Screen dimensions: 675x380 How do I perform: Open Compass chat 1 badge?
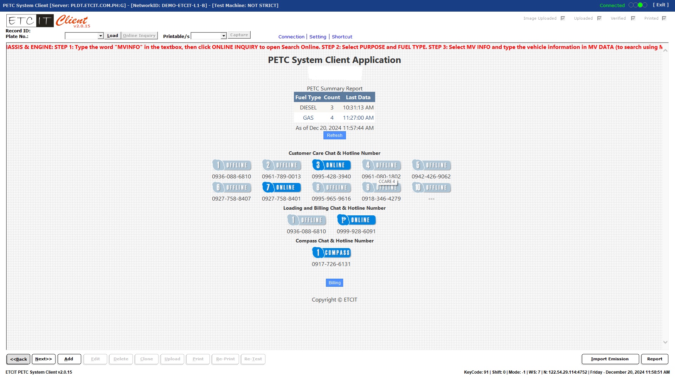tap(331, 253)
